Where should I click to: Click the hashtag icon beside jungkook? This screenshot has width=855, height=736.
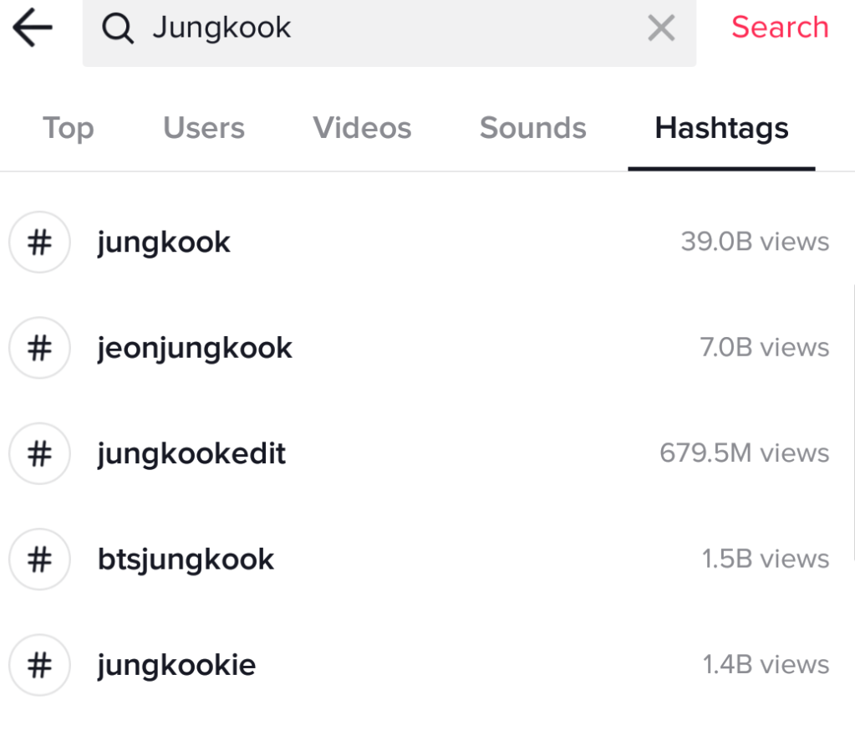click(x=39, y=243)
